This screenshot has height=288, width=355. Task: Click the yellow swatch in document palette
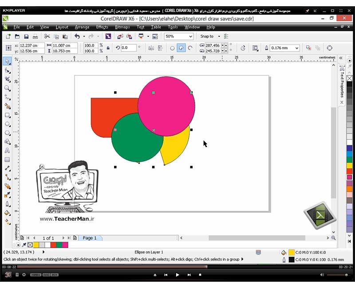[36, 245]
